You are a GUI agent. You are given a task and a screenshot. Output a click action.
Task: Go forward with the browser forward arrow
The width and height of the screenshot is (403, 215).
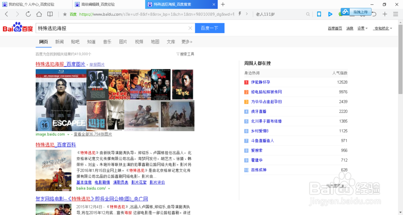(x=17, y=14)
